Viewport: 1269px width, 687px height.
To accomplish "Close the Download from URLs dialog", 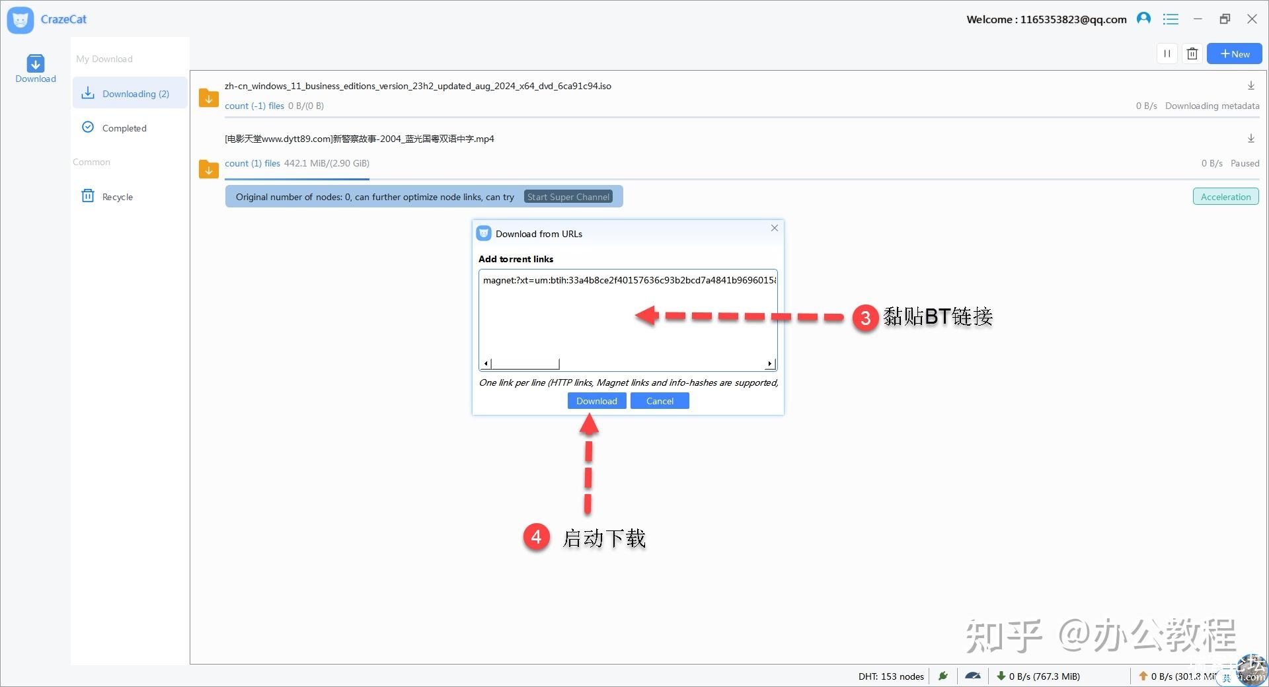I will point(774,228).
